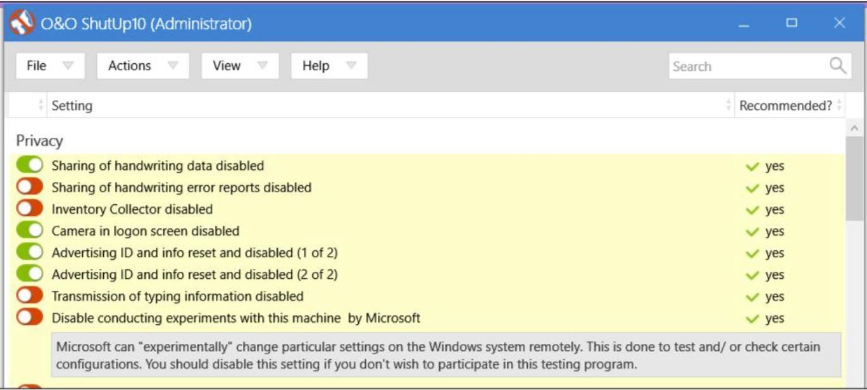This screenshot has width=867, height=390.
Task: Click the green checkmark beside Inventory Collector
Action: (752, 210)
